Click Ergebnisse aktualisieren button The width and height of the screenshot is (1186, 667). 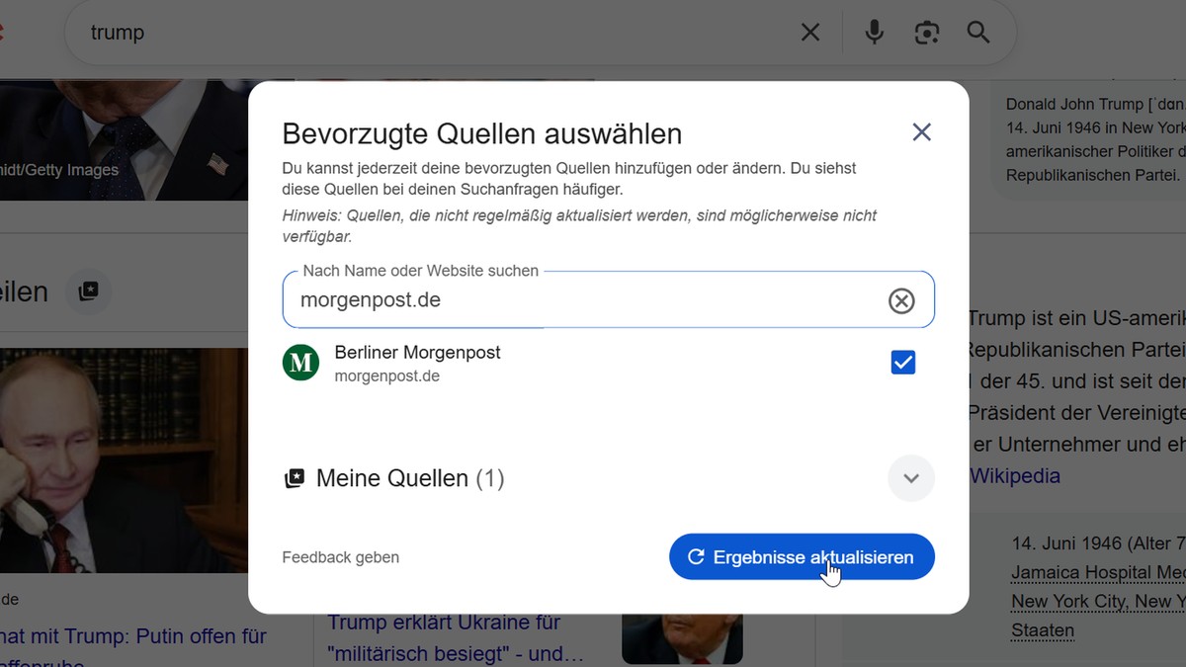coord(802,557)
